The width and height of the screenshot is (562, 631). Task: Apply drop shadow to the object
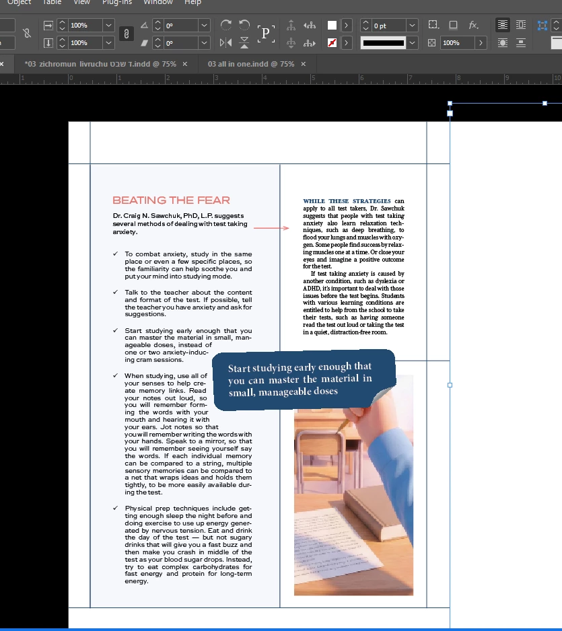coord(454,25)
